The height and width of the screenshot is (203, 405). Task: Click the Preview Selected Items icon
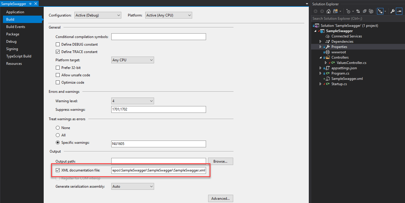pos(399,11)
